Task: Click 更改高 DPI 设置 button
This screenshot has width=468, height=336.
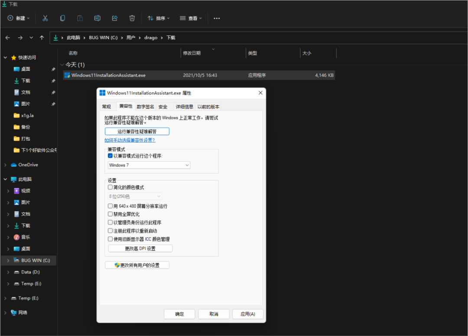Action: [x=140, y=248]
